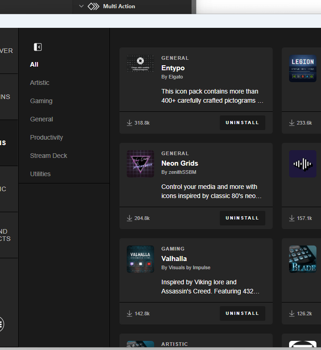
Task: Choose the General category
Action: coord(41,119)
